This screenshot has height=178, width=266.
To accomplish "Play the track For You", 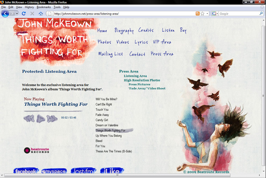I will tap(100, 146).
